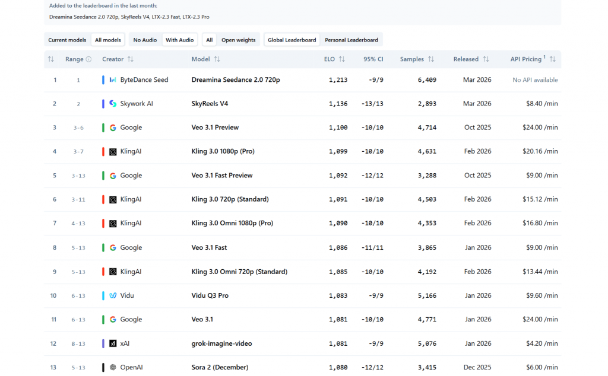608x376 pixels.
Task: Click the Google logo in Veo 3.1 Preview row
Action: point(113,128)
